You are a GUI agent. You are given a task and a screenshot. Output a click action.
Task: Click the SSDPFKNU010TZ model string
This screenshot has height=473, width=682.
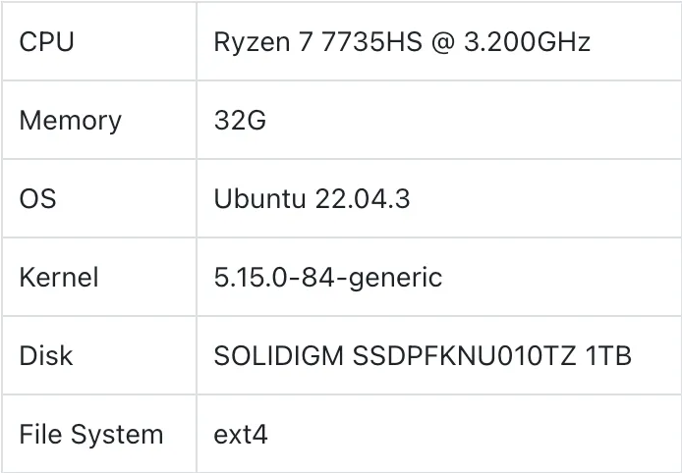pyautogui.click(x=464, y=356)
